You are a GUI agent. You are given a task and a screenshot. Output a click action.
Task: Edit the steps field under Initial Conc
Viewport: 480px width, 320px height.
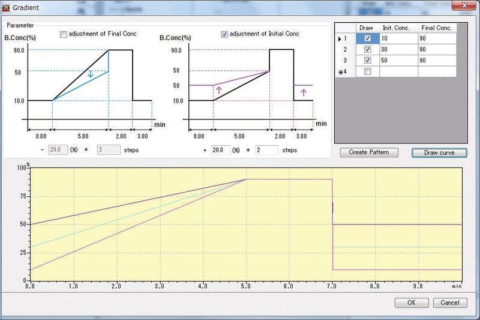[266, 150]
